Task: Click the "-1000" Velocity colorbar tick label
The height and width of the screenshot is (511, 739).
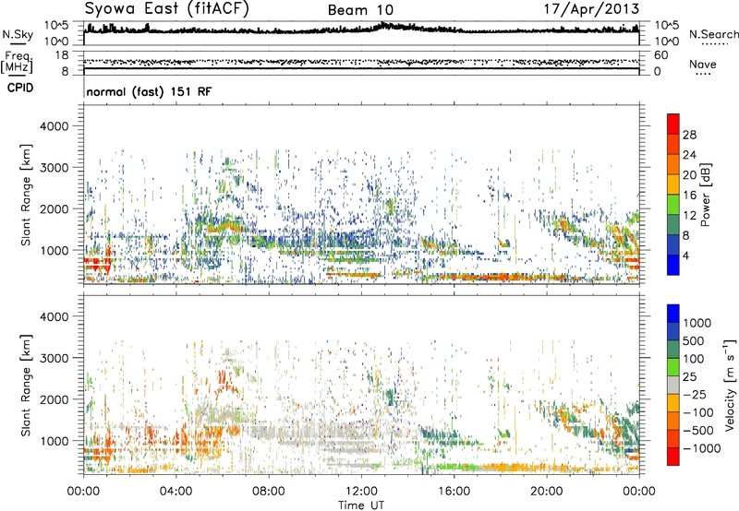Action: 702,448
